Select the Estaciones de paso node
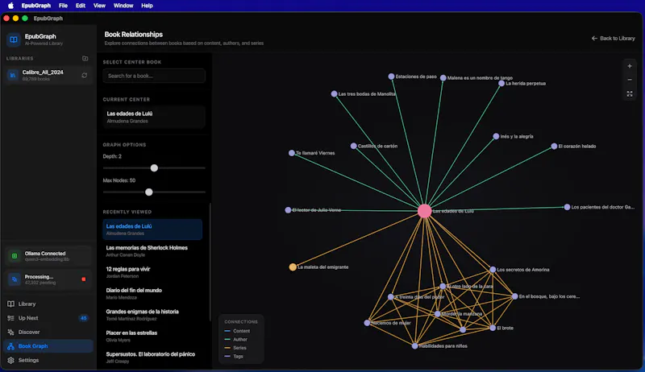The width and height of the screenshot is (645, 372). pos(391,76)
